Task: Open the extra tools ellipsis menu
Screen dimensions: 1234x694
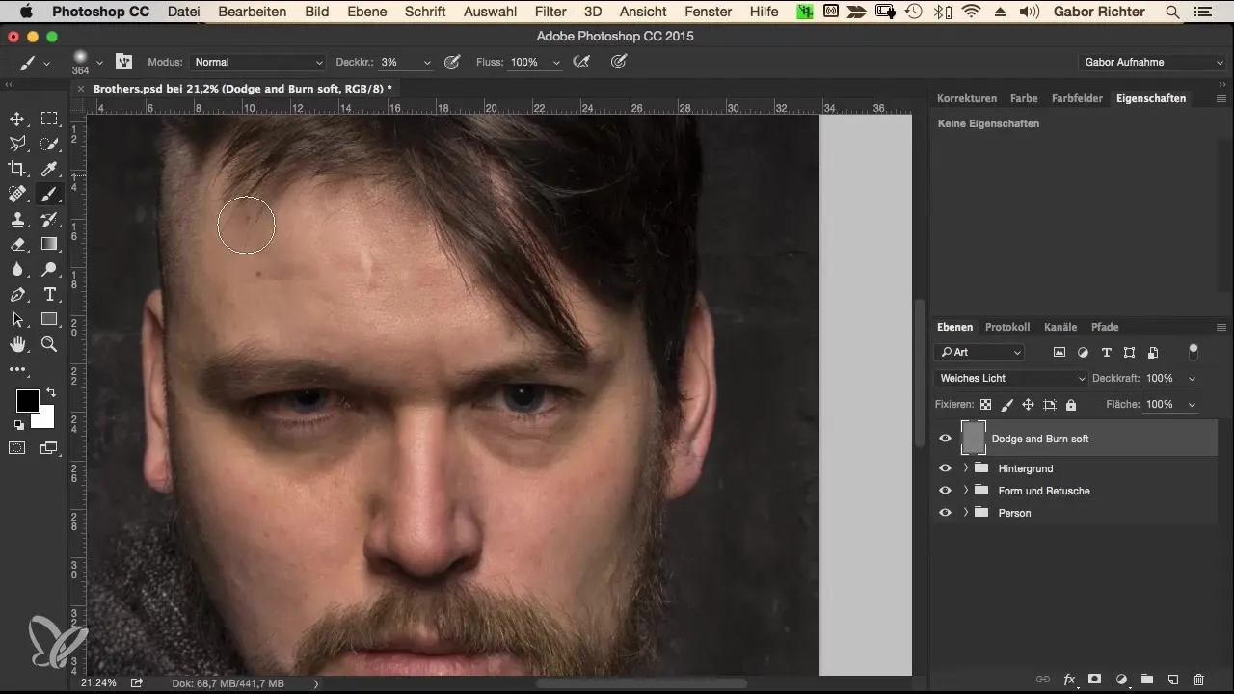Action: click(17, 369)
